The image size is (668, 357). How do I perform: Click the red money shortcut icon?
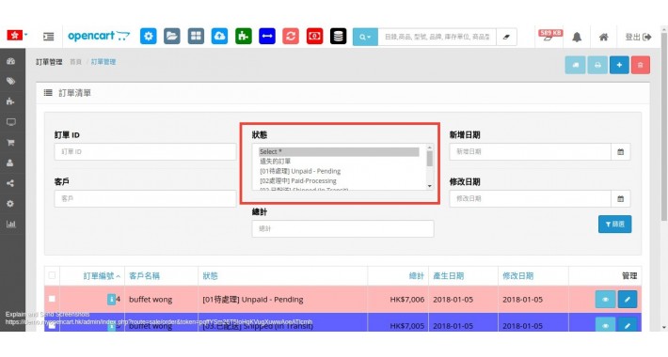coord(314,37)
